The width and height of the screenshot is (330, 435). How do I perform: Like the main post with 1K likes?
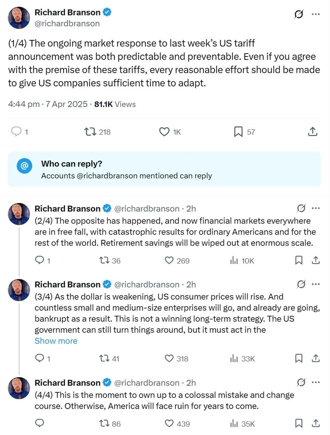(164, 131)
